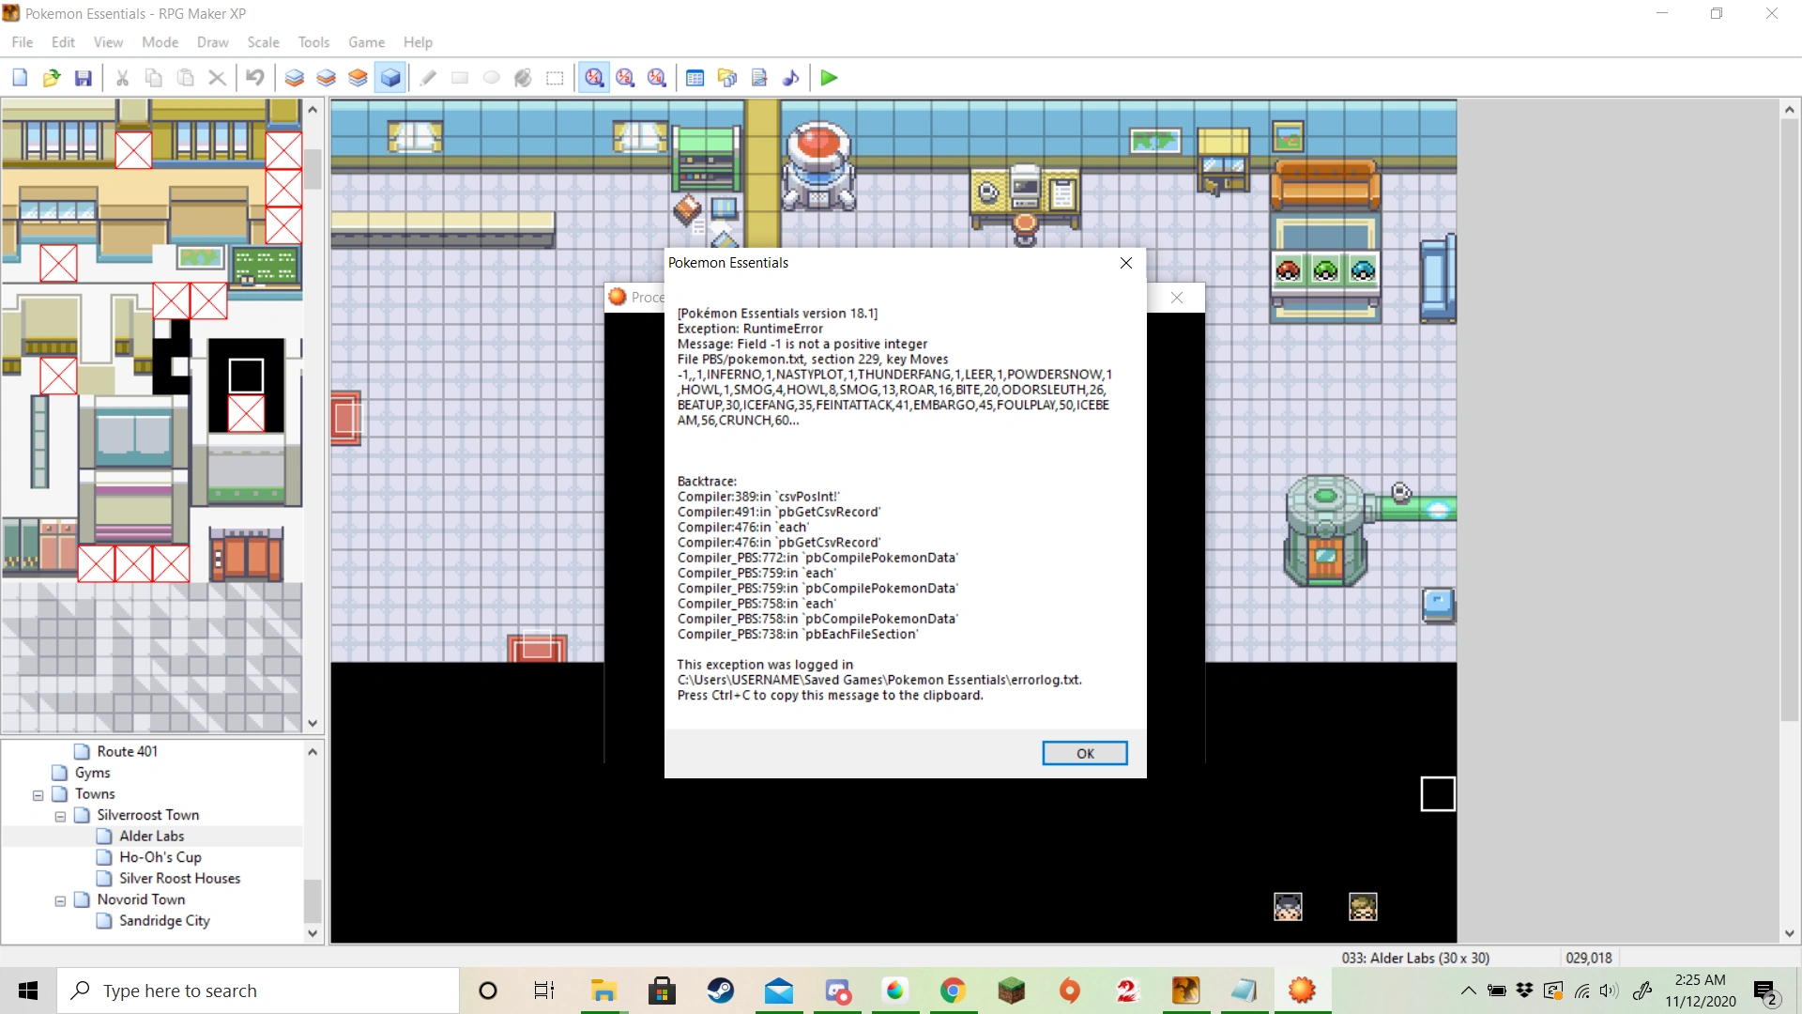Create new project with blank page icon
This screenshot has height=1014, width=1802.
click(20, 78)
